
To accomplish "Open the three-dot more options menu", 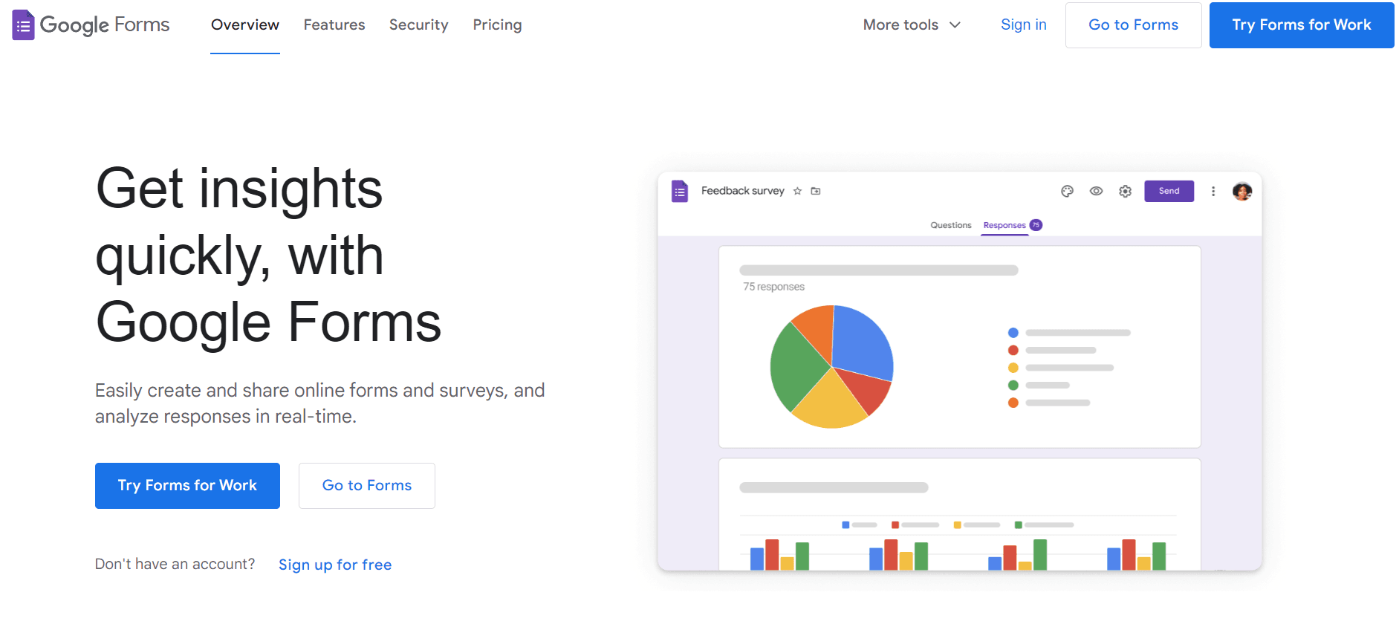I will pyautogui.click(x=1213, y=191).
